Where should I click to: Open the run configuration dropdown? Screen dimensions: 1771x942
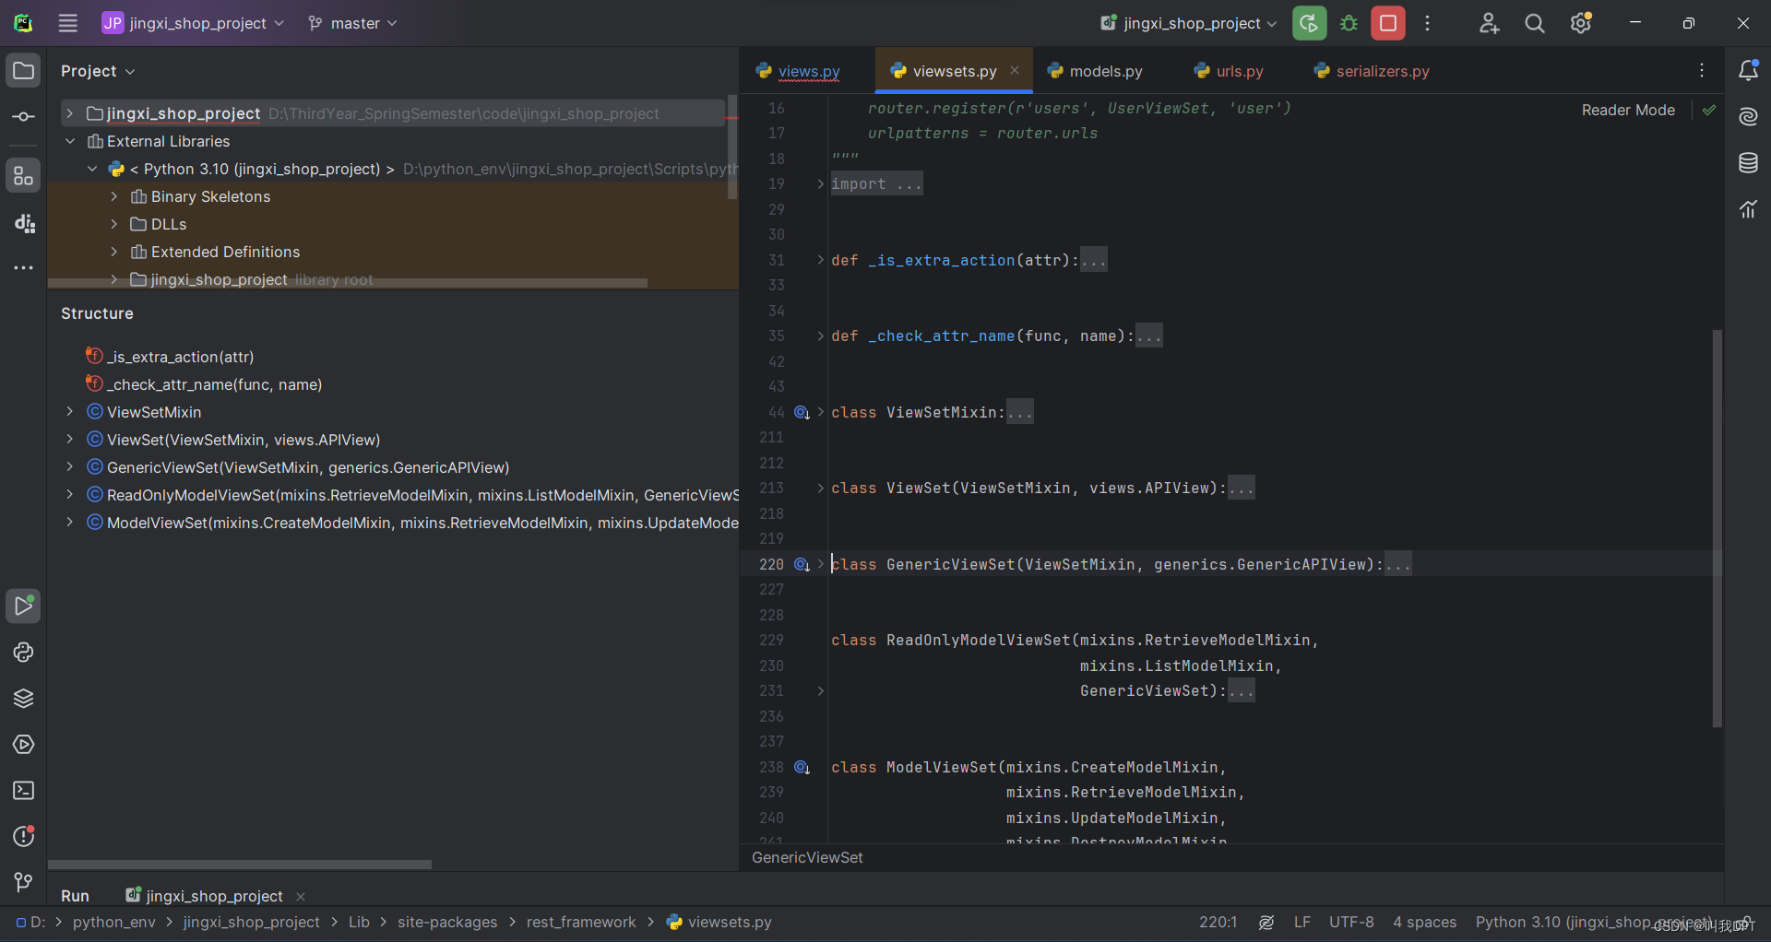click(x=1189, y=23)
